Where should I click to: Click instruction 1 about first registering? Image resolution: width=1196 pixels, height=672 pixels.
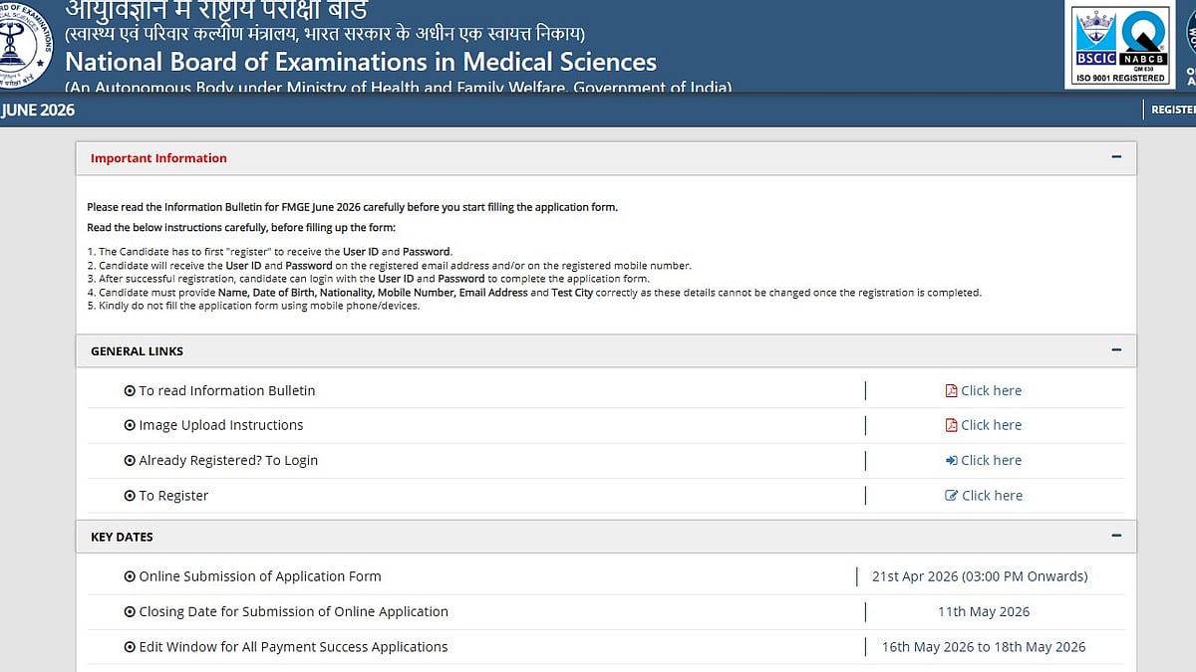[269, 252]
